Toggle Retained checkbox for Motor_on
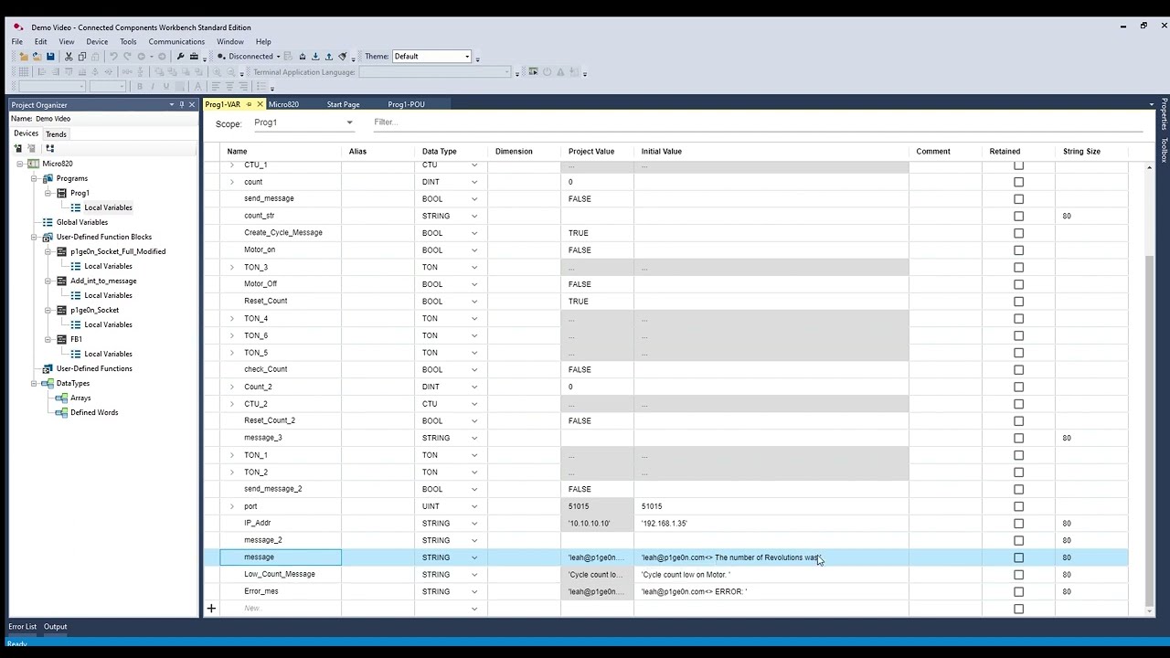This screenshot has width=1170, height=658. [1018, 249]
